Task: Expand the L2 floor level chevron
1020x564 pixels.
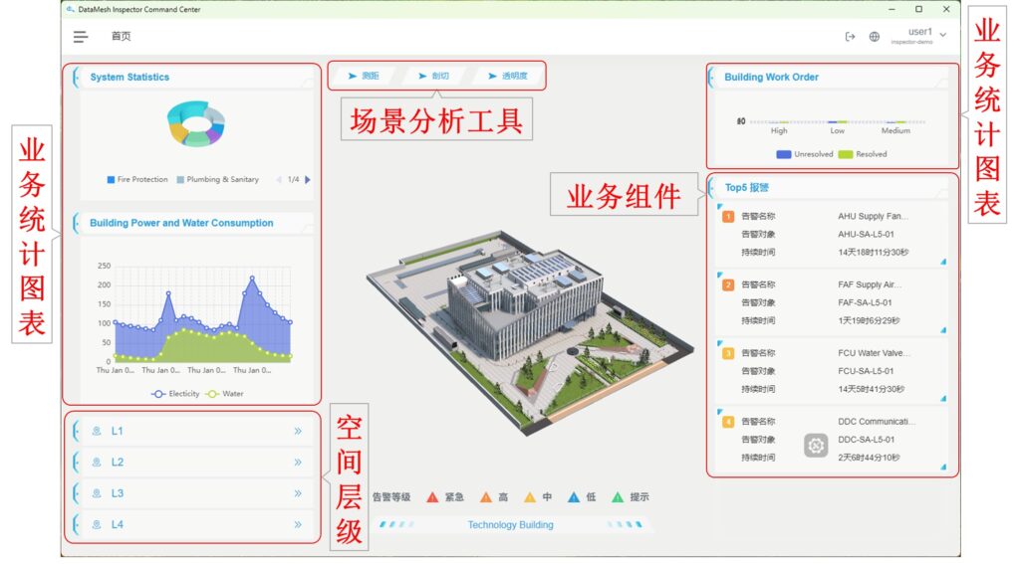Action: click(x=298, y=462)
